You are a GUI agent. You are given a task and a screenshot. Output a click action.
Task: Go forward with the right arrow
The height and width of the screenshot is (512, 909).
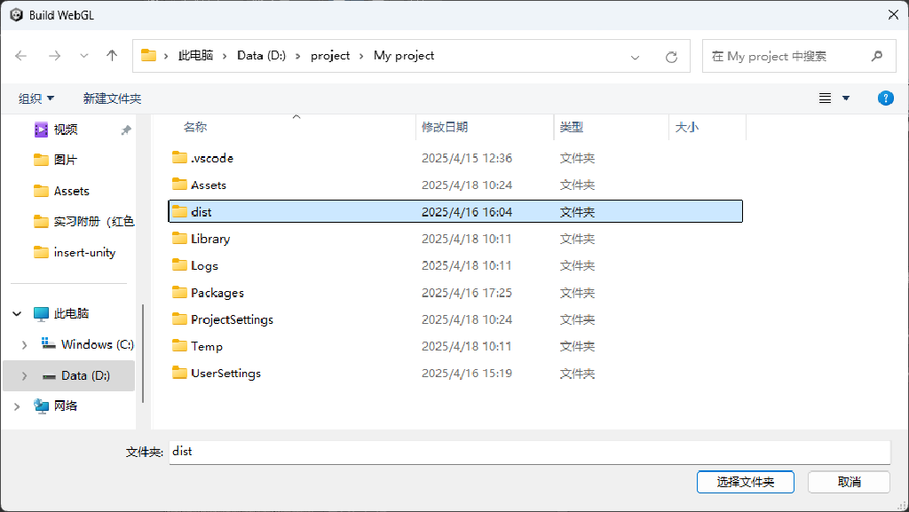(54, 56)
